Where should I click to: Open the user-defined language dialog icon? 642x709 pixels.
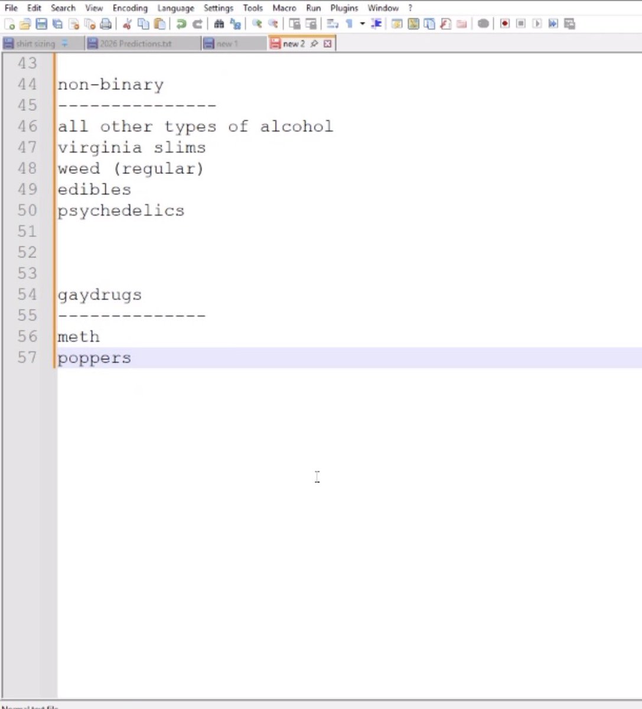click(397, 24)
